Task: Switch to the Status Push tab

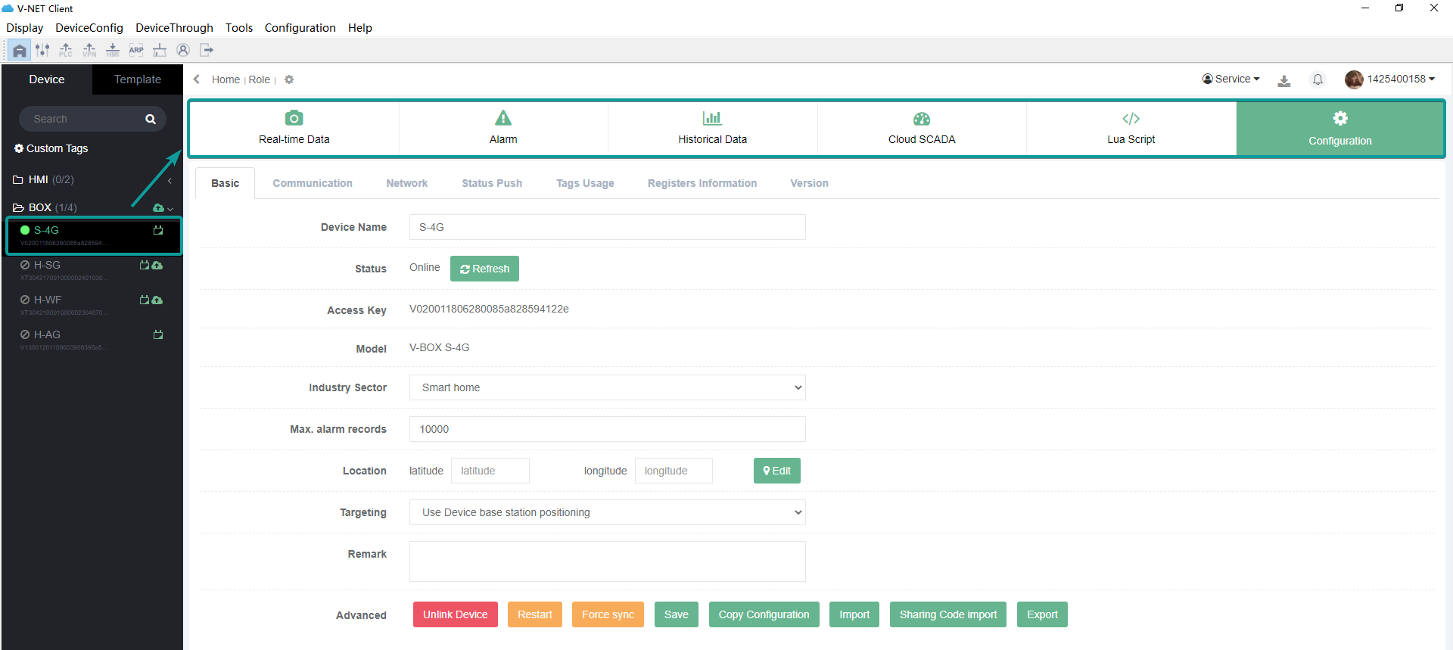Action: point(492,183)
